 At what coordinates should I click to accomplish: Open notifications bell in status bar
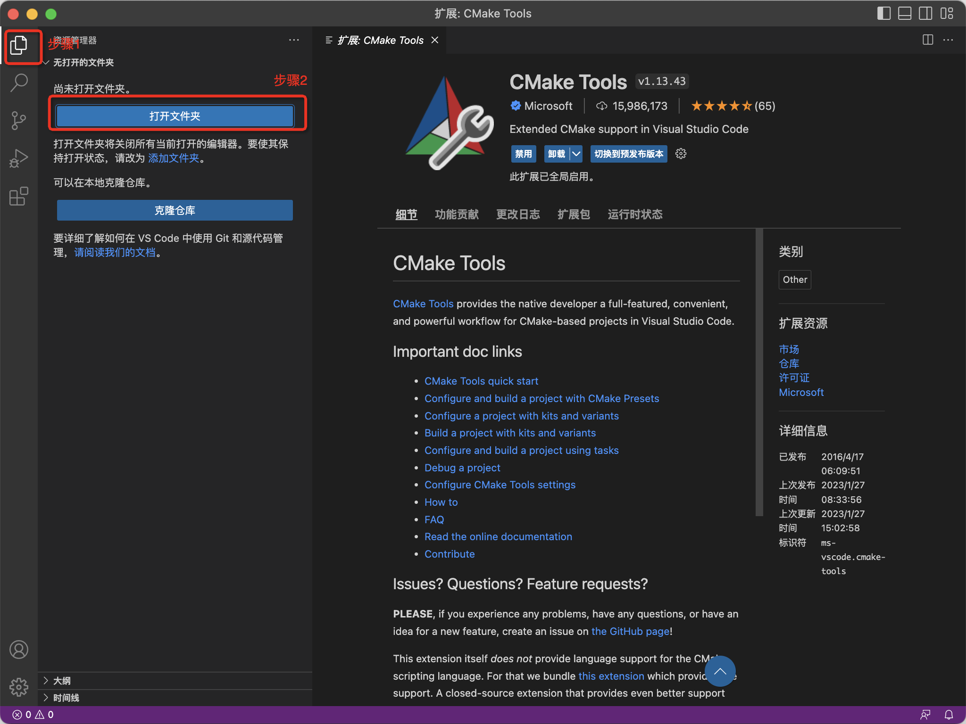[x=949, y=715]
